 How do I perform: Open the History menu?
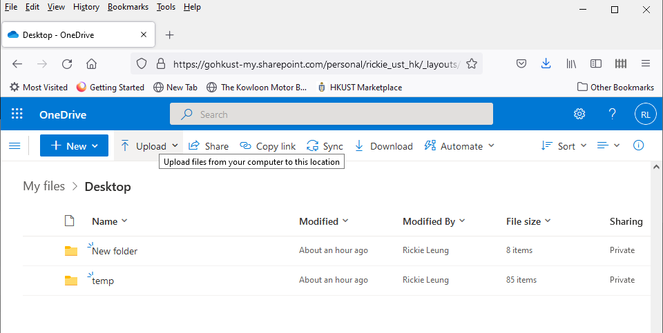coord(86,7)
